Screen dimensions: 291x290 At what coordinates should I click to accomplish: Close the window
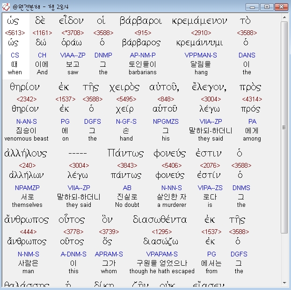tap(281, 7)
